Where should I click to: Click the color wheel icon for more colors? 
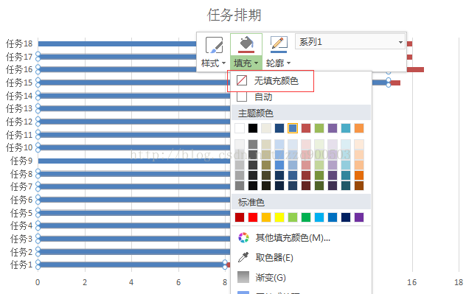coord(243,237)
